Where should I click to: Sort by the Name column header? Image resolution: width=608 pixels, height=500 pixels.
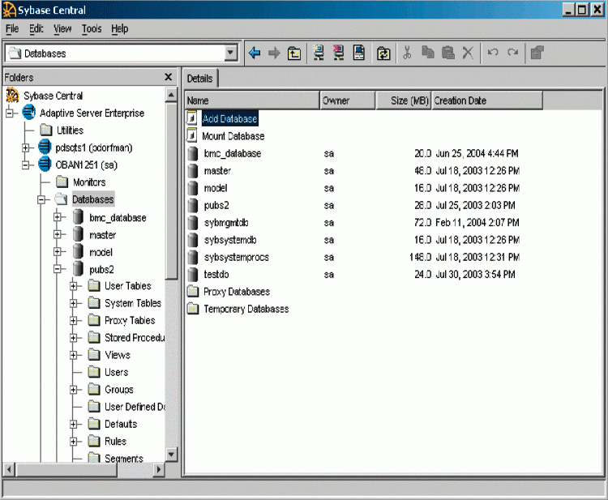[252, 100]
